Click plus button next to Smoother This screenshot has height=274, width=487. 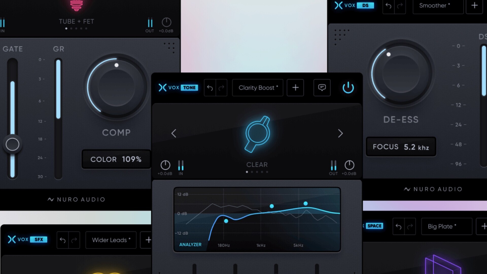pos(474,6)
